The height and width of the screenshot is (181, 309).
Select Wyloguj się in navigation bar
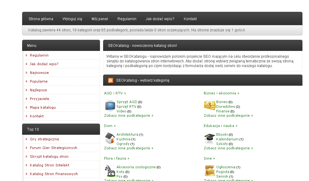72,19
